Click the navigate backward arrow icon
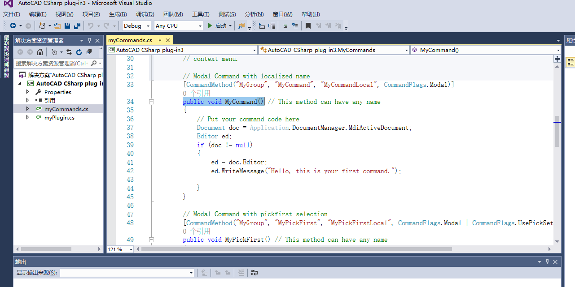This screenshot has height=287, width=575. [x=13, y=26]
